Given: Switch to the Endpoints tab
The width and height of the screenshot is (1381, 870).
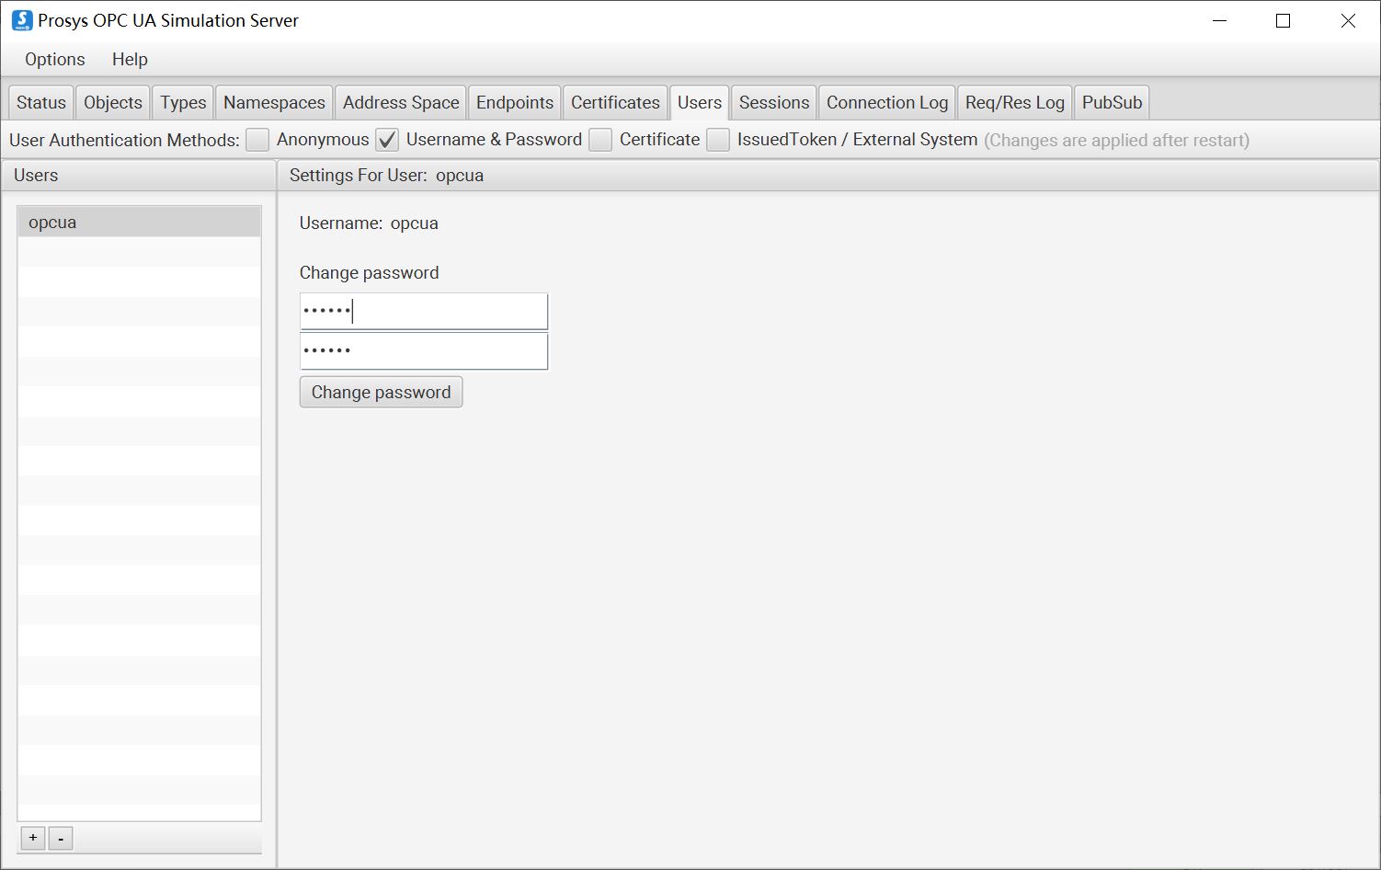Looking at the screenshot, I should click(x=514, y=102).
